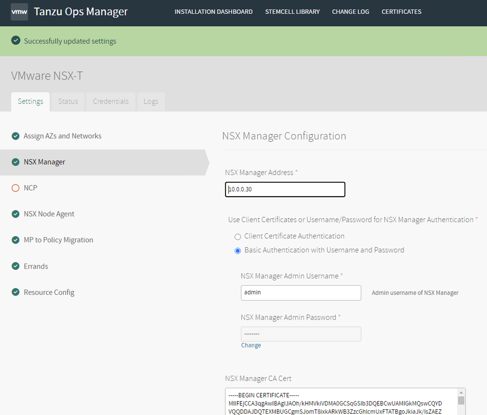Image resolution: width=487 pixels, height=415 pixels.
Task: Click the CA Cert scrollbar up arrow
Action: [461, 392]
